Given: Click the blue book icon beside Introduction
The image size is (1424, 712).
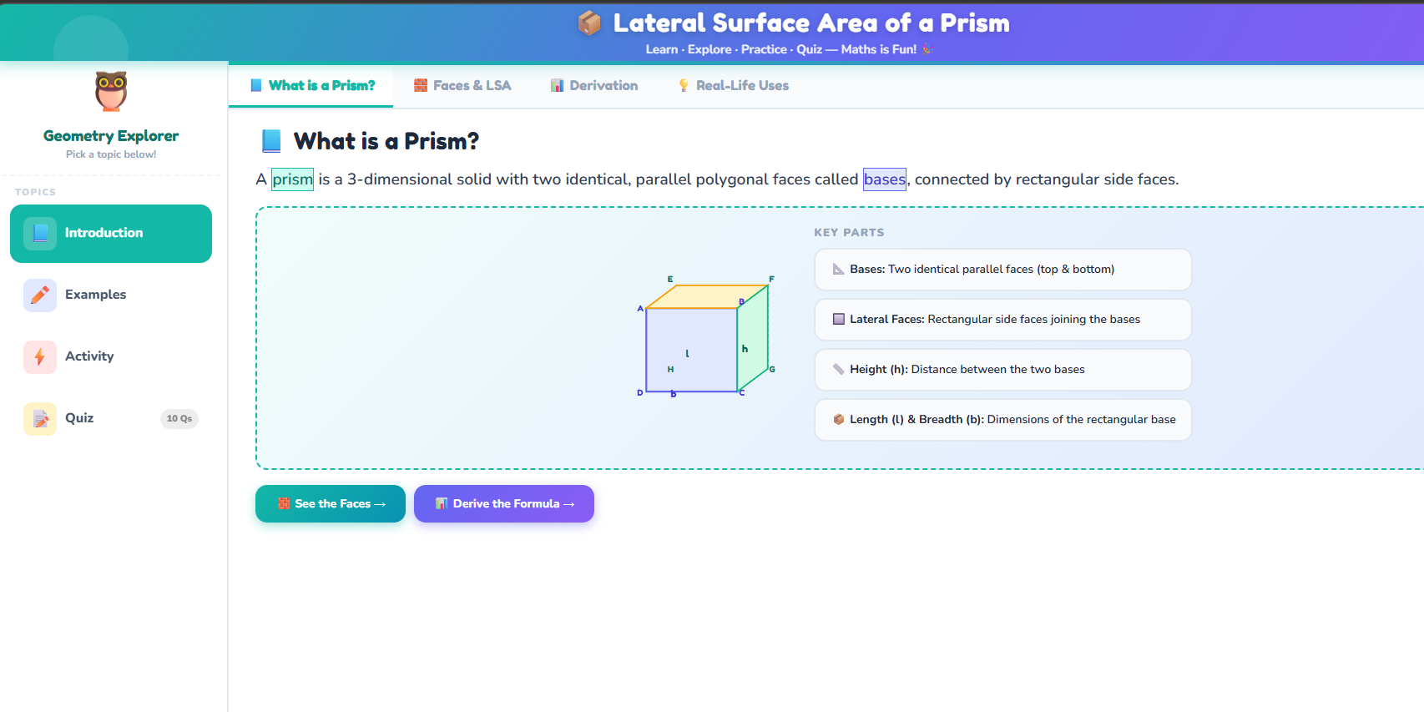Looking at the screenshot, I should 39,233.
